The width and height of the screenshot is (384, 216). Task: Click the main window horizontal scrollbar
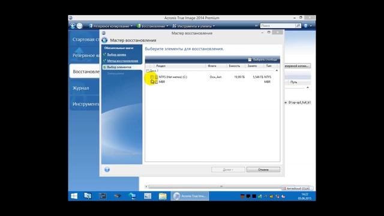pyautogui.click(x=221, y=187)
